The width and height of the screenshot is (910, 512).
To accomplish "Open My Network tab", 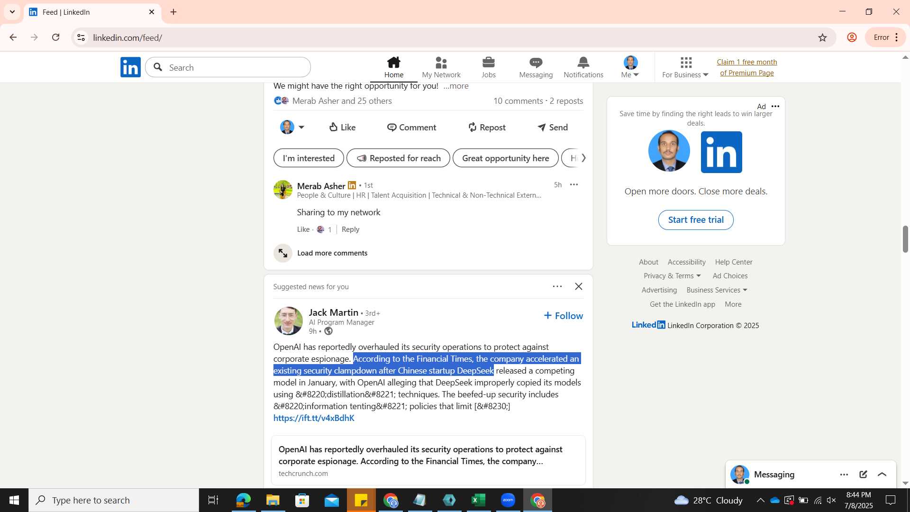I will 441,67.
